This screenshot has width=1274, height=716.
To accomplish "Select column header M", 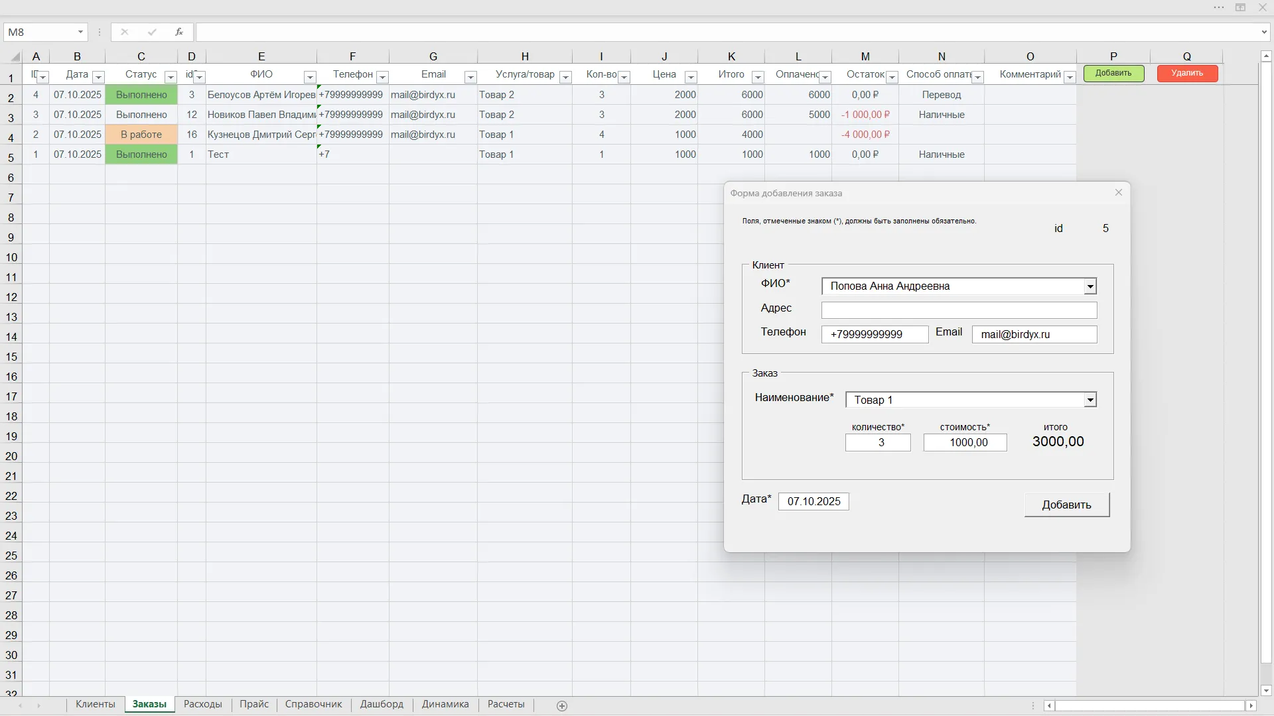I will [865, 57].
